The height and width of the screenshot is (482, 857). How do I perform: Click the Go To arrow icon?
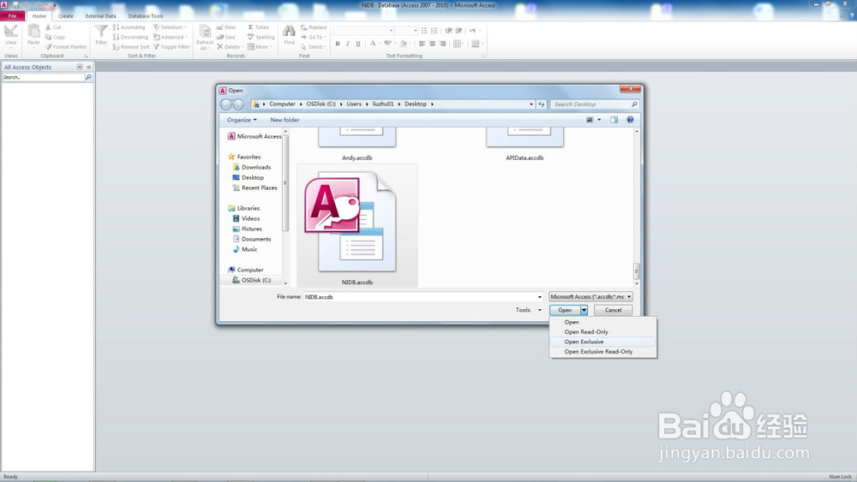tap(304, 37)
